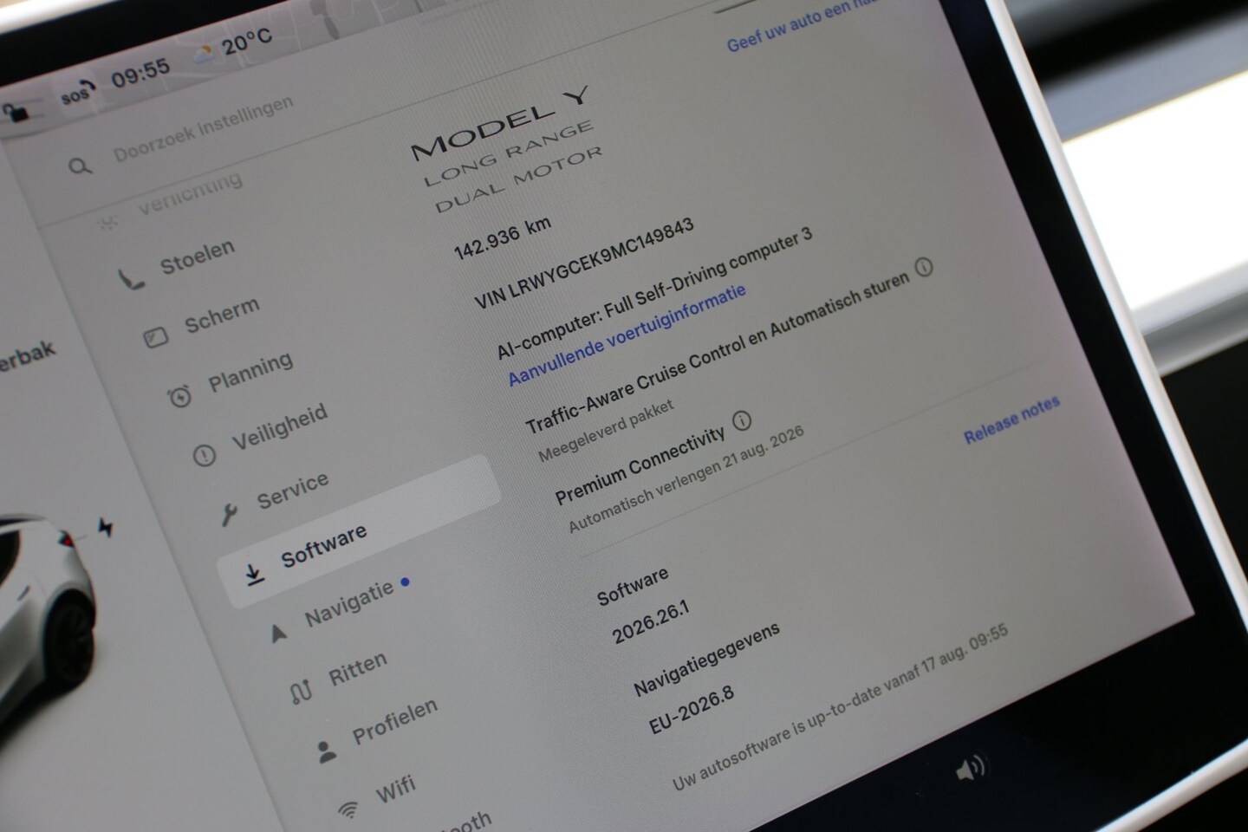Tap the volume speaker icon
This screenshot has height=832, width=1248.
tap(971, 768)
